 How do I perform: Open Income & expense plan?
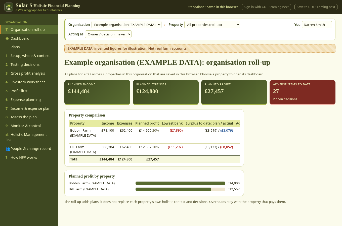29,108
